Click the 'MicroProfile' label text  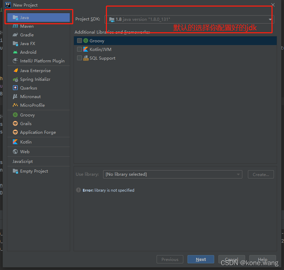point(32,105)
